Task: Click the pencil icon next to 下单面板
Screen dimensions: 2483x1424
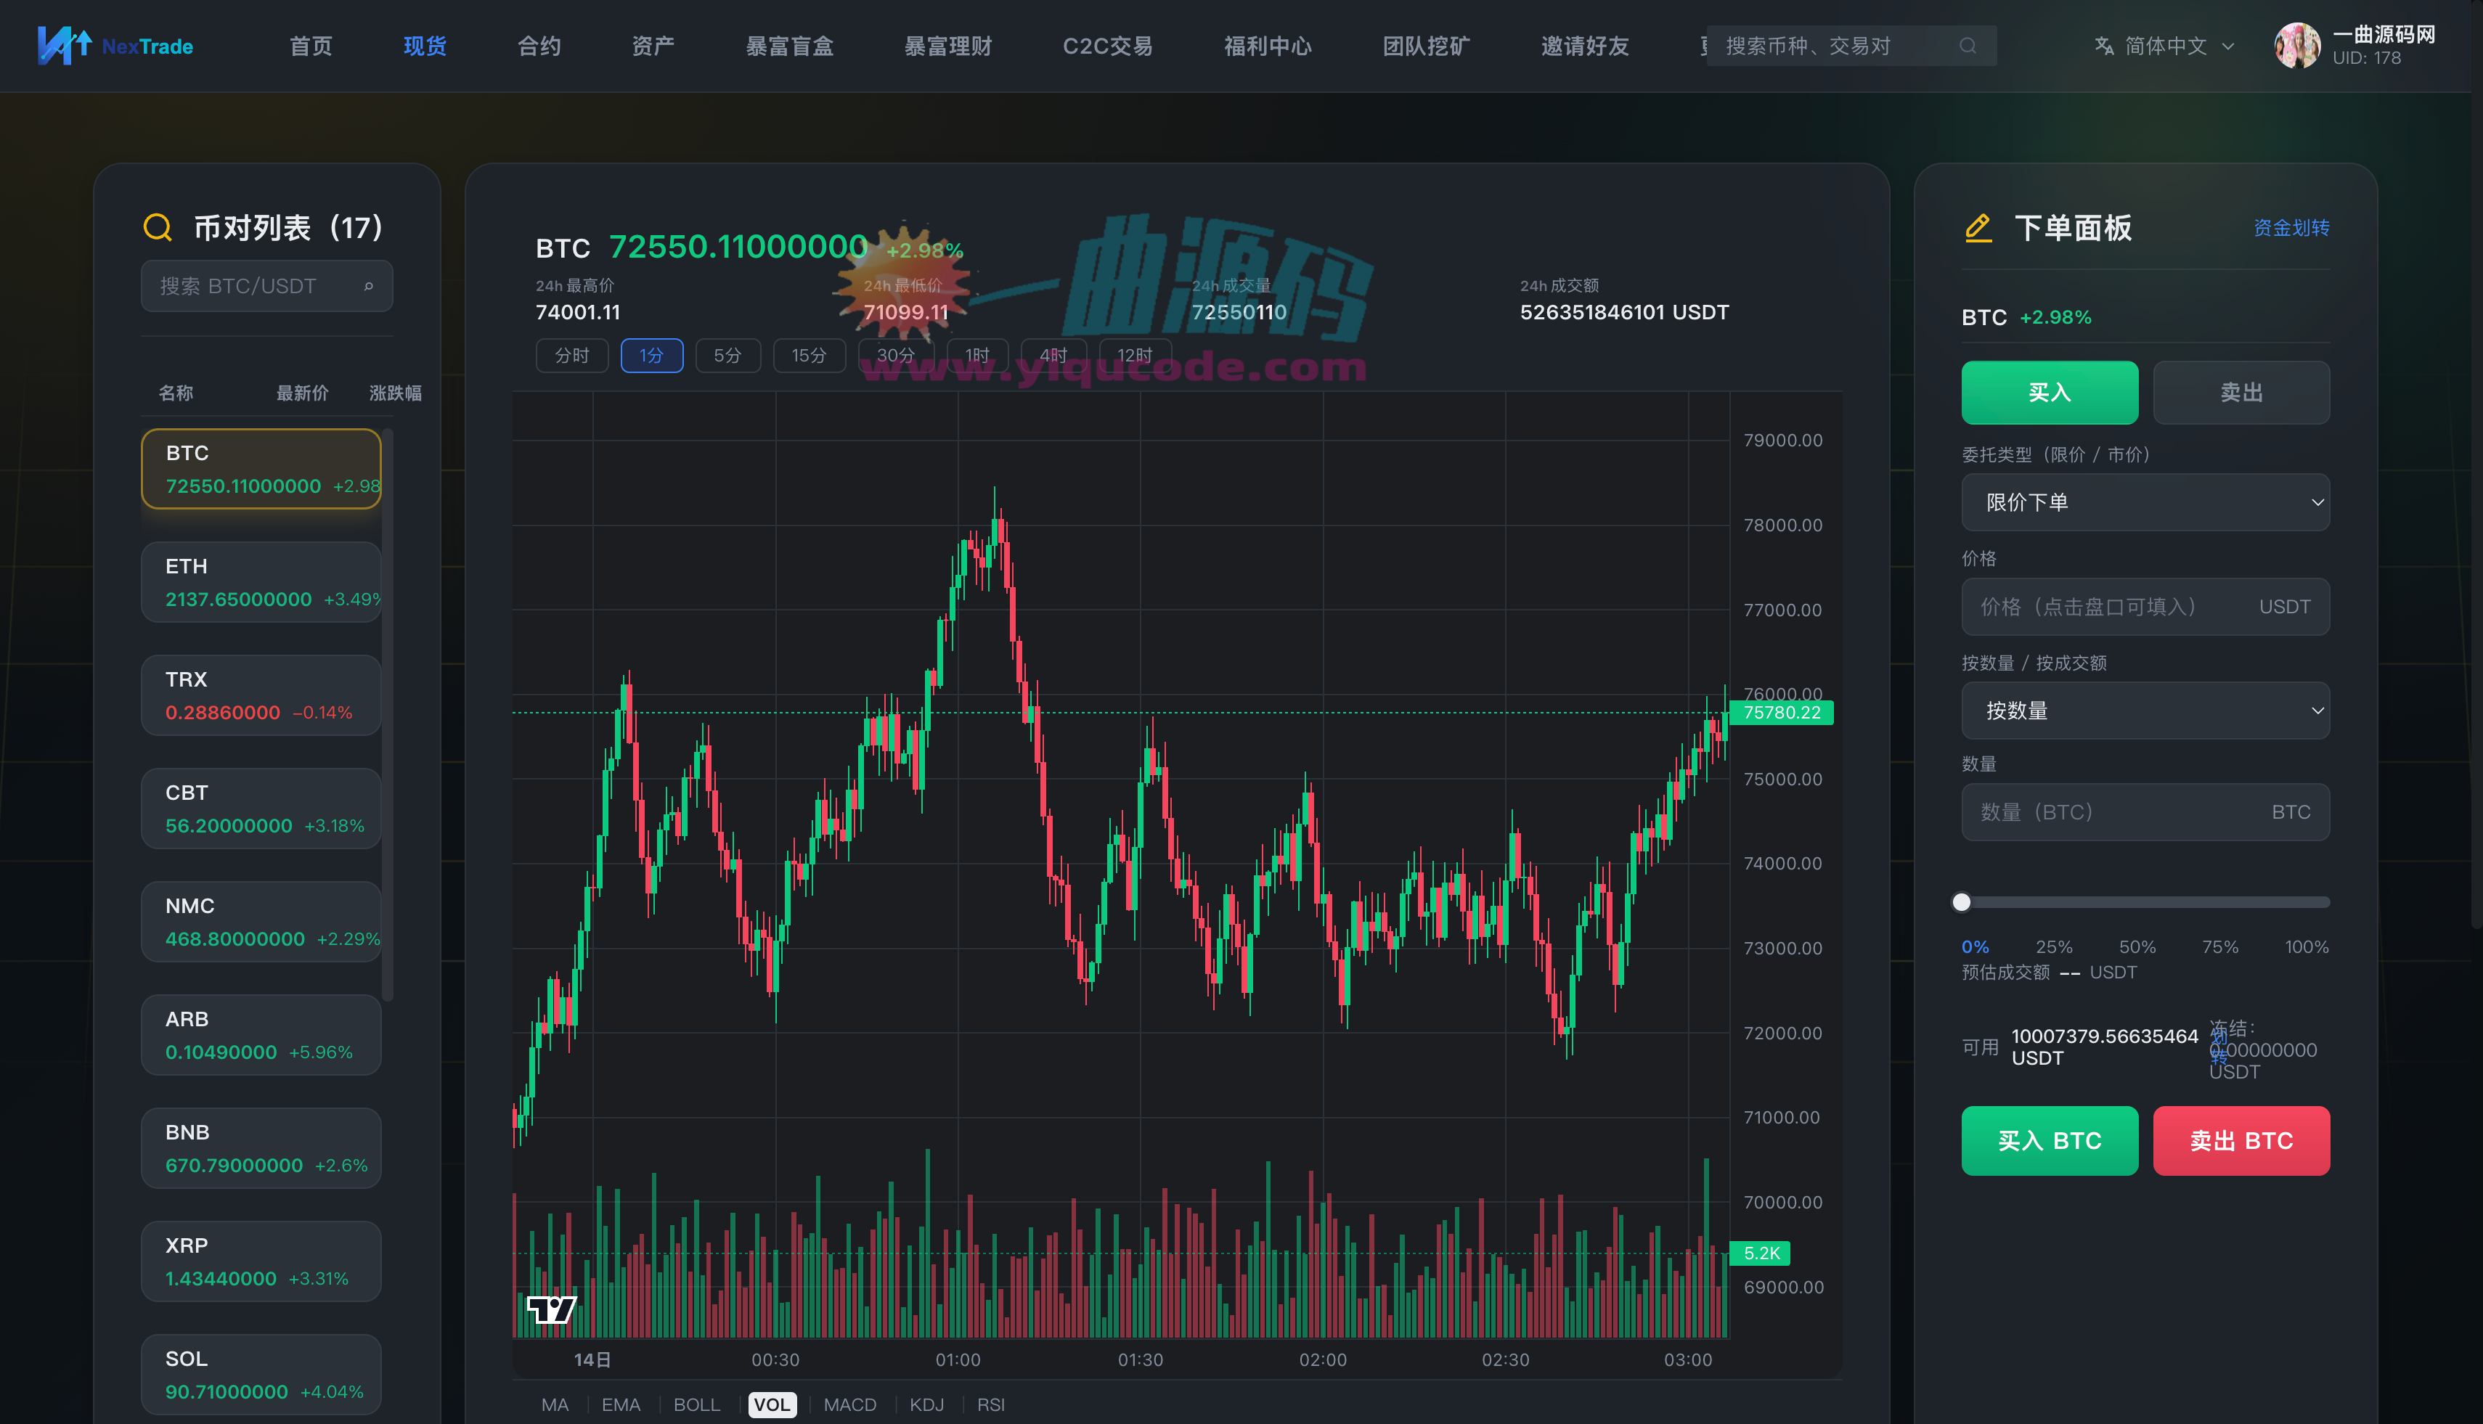Action: (1977, 228)
